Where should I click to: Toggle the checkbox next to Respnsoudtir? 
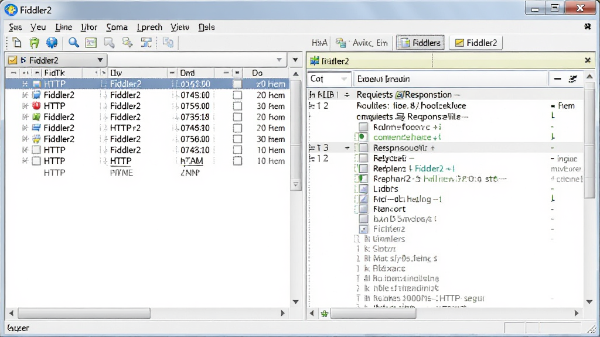click(363, 148)
